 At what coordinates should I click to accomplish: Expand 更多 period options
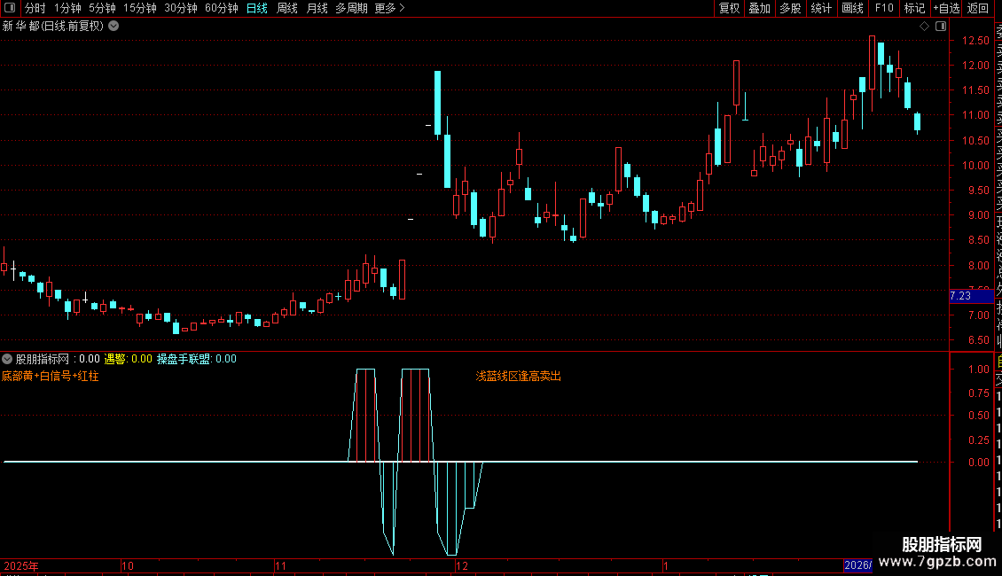pyautogui.click(x=389, y=8)
